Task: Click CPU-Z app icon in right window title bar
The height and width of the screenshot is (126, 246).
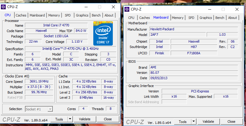Action: click(x=127, y=9)
